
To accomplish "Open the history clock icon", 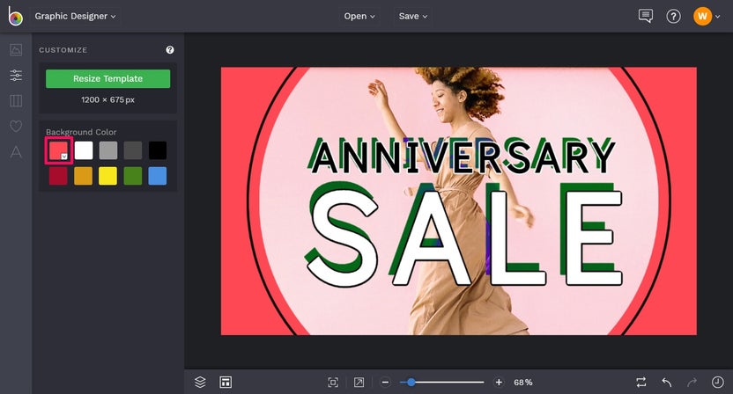I will pyautogui.click(x=717, y=383).
